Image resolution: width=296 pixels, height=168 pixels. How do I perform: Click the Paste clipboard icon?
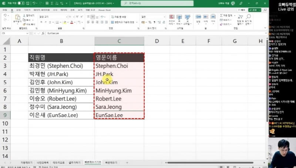[x=18, y=18]
